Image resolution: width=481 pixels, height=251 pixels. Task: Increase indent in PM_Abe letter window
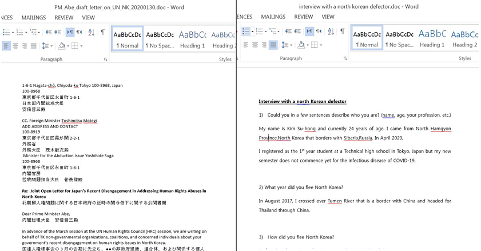click(58, 32)
